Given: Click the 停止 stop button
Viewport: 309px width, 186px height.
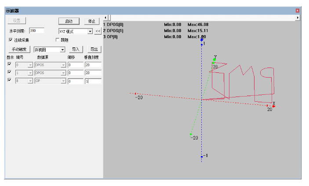Looking at the screenshot, I should pyautogui.click(x=91, y=21).
